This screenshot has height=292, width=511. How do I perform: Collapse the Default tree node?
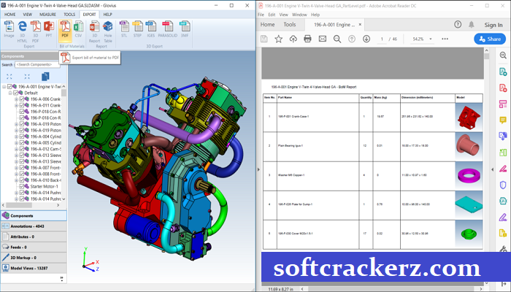coord(10,93)
